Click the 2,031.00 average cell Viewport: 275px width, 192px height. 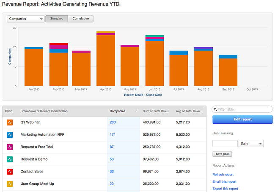[x=183, y=184]
